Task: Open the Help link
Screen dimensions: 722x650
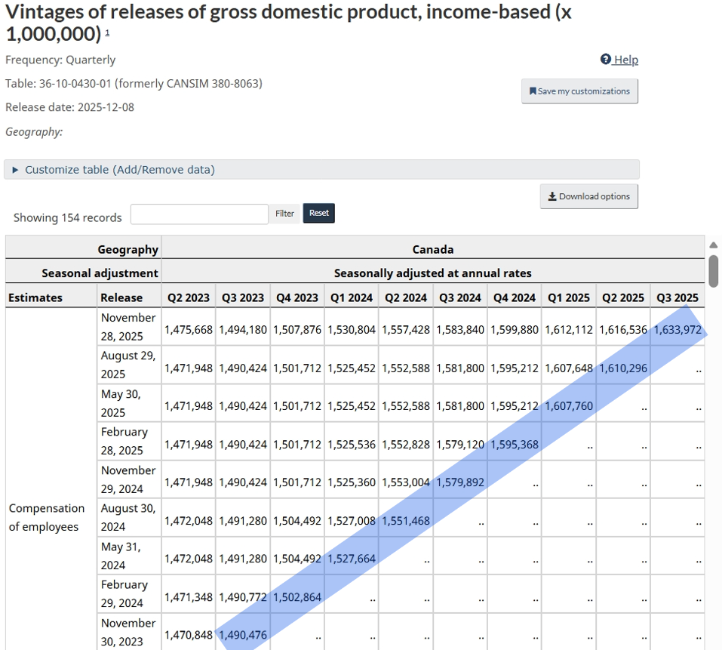Action: 625,60
